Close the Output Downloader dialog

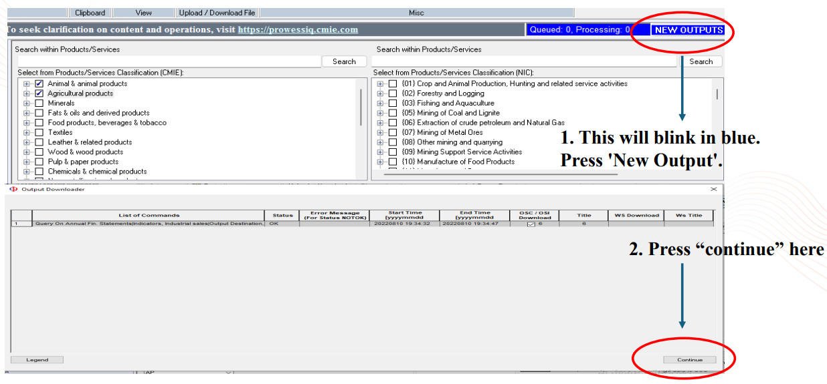click(714, 189)
